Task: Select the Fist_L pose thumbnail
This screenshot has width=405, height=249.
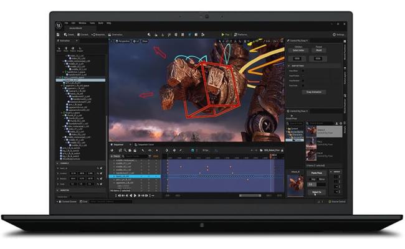Action: [x=312, y=143]
